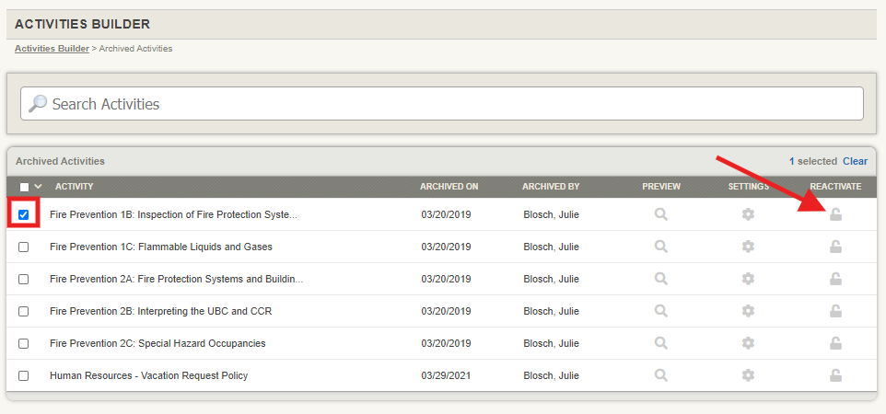886x414 pixels.
Task: Toggle the select-all checkbox in the table header
Action: [24, 187]
